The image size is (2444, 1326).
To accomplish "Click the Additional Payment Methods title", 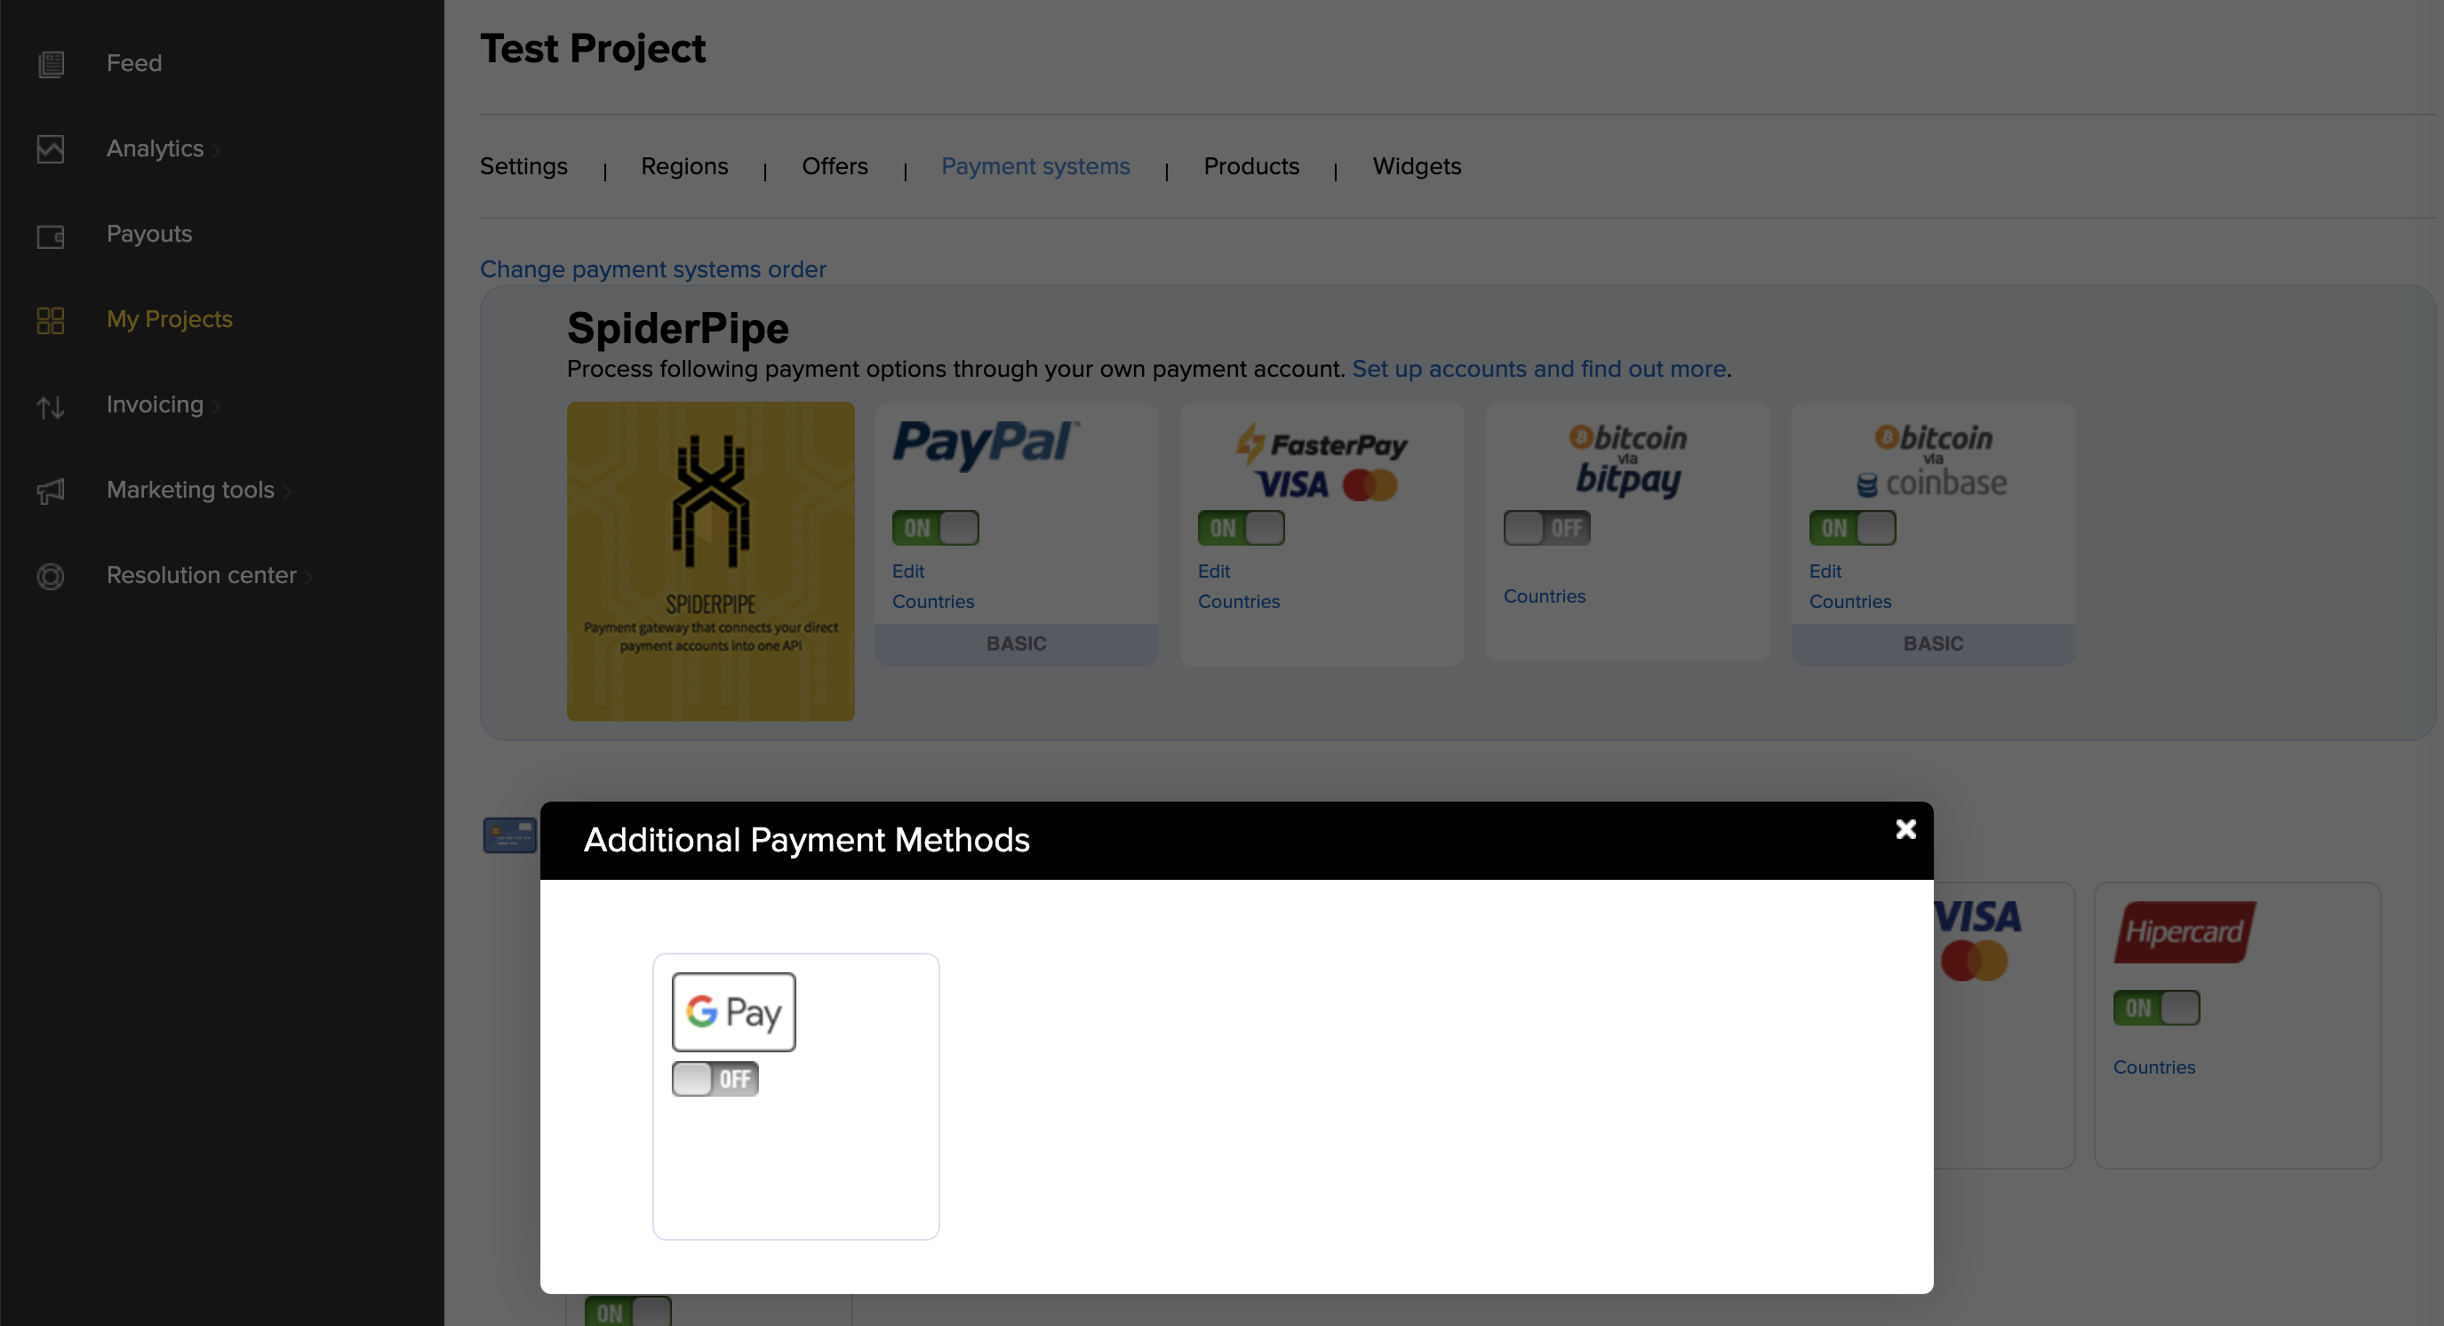I will (x=806, y=840).
